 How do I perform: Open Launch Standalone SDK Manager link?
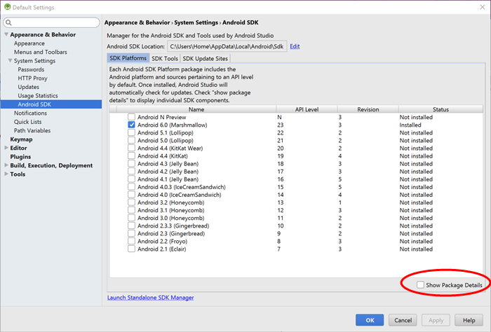151,298
